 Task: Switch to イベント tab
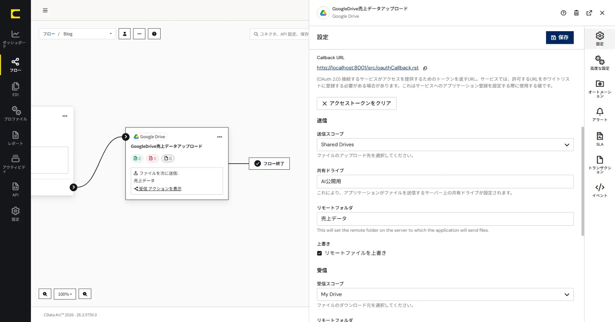[x=600, y=190]
